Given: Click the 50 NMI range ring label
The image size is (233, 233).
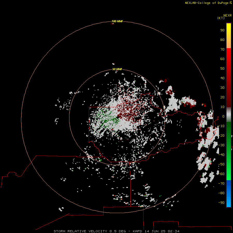Looking at the screenshot, I should pyautogui.click(x=117, y=69).
